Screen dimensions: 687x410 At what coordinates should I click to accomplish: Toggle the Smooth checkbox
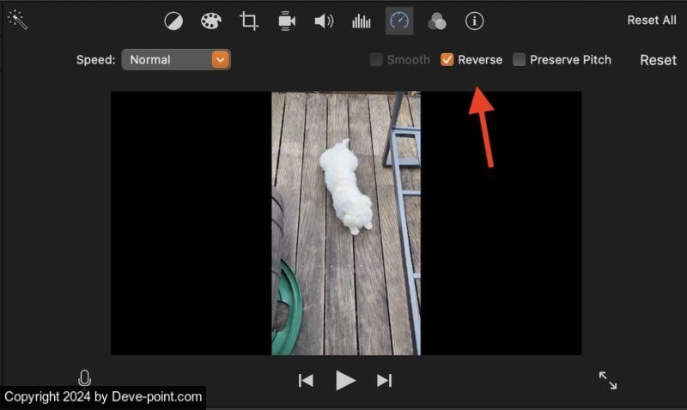[376, 59]
